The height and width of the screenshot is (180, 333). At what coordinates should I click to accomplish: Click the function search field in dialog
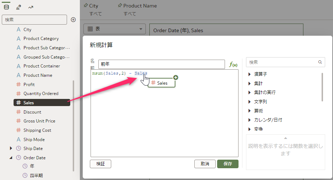[x=286, y=62]
